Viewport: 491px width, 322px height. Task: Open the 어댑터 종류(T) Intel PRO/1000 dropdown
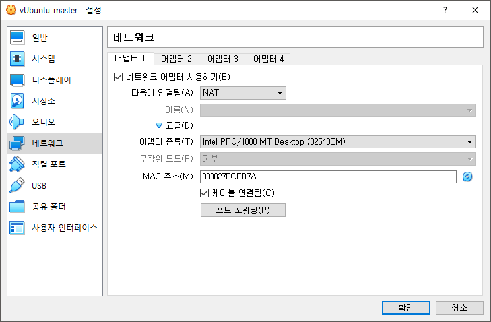338,142
